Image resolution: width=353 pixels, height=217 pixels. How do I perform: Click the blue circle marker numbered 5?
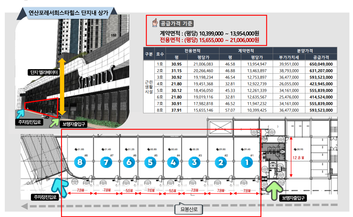150,162
